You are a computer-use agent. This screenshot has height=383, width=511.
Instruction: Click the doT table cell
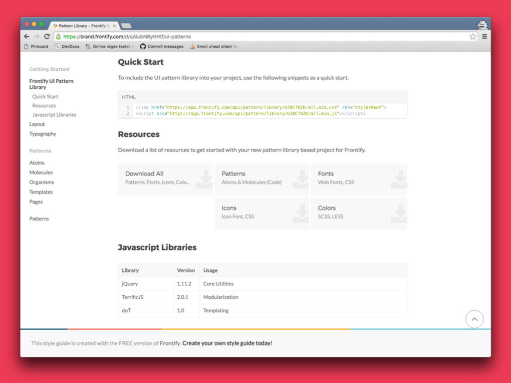[x=146, y=310]
